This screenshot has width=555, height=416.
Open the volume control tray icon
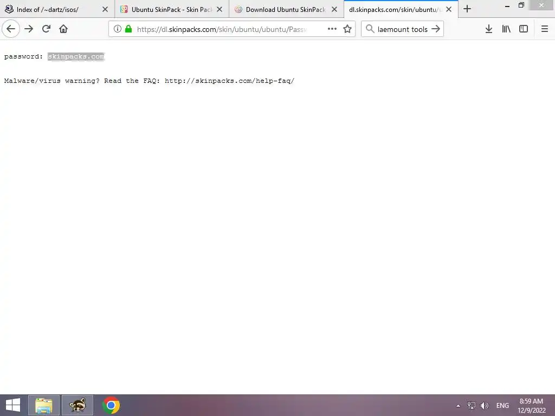click(x=484, y=405)
